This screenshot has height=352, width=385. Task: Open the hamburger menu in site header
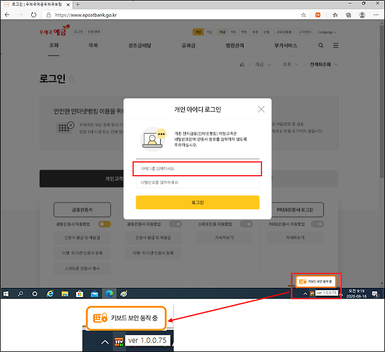click(x=336, y=46)
